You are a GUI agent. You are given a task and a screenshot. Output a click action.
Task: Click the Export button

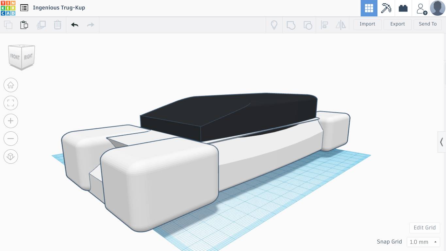tap(398, 24)
